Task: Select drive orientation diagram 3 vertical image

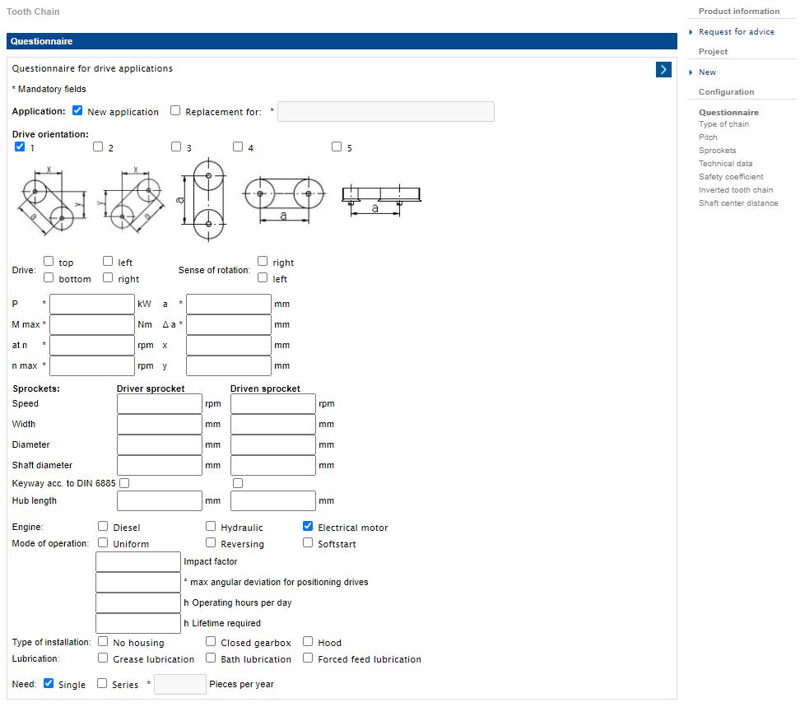Action: coord(203,199)
